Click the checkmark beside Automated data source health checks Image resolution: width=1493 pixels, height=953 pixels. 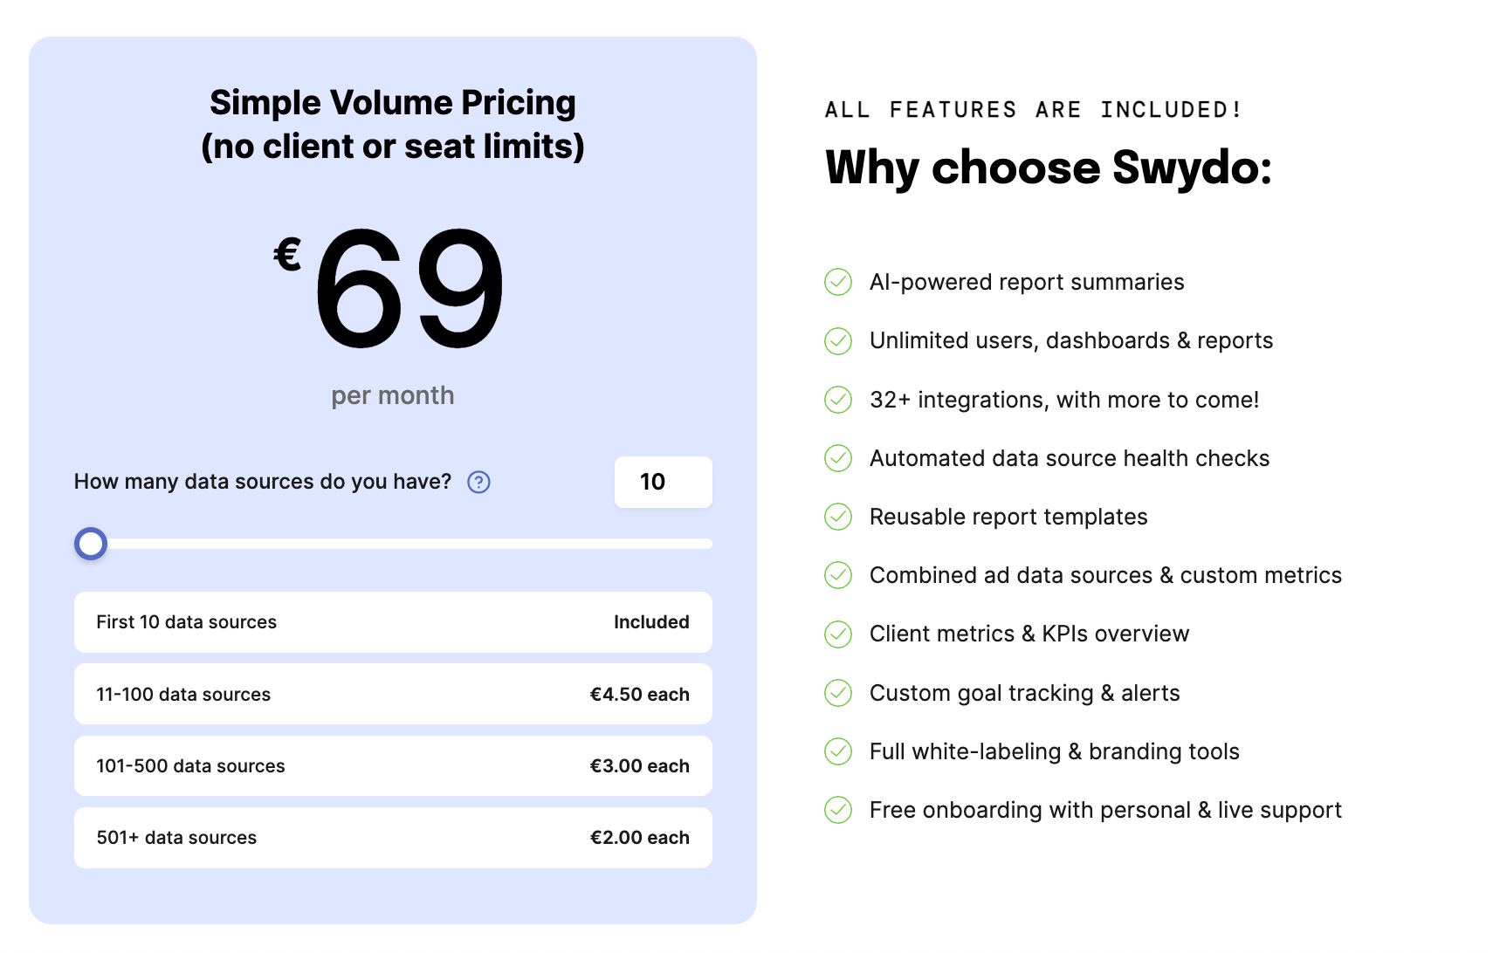pos(838,458)
